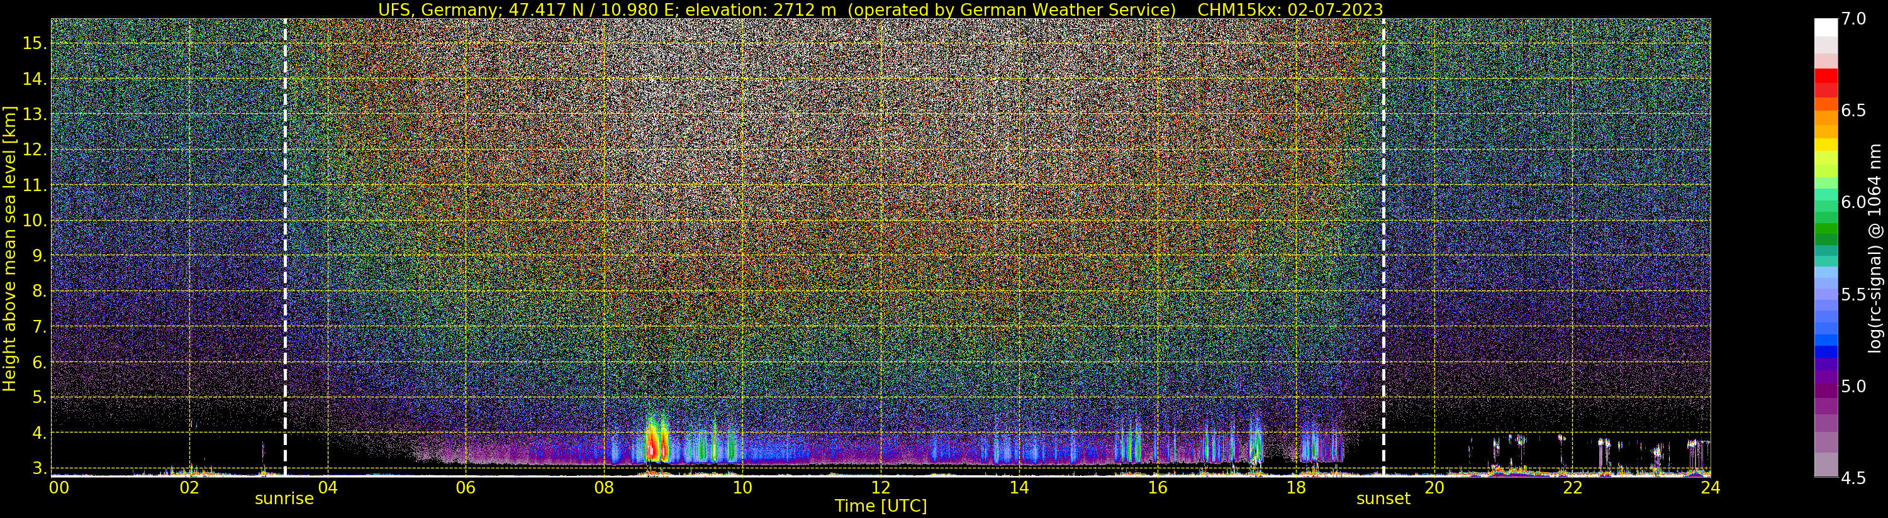
Task: Click the 6.0 green section of colorbar
Action: (1826, 203)
